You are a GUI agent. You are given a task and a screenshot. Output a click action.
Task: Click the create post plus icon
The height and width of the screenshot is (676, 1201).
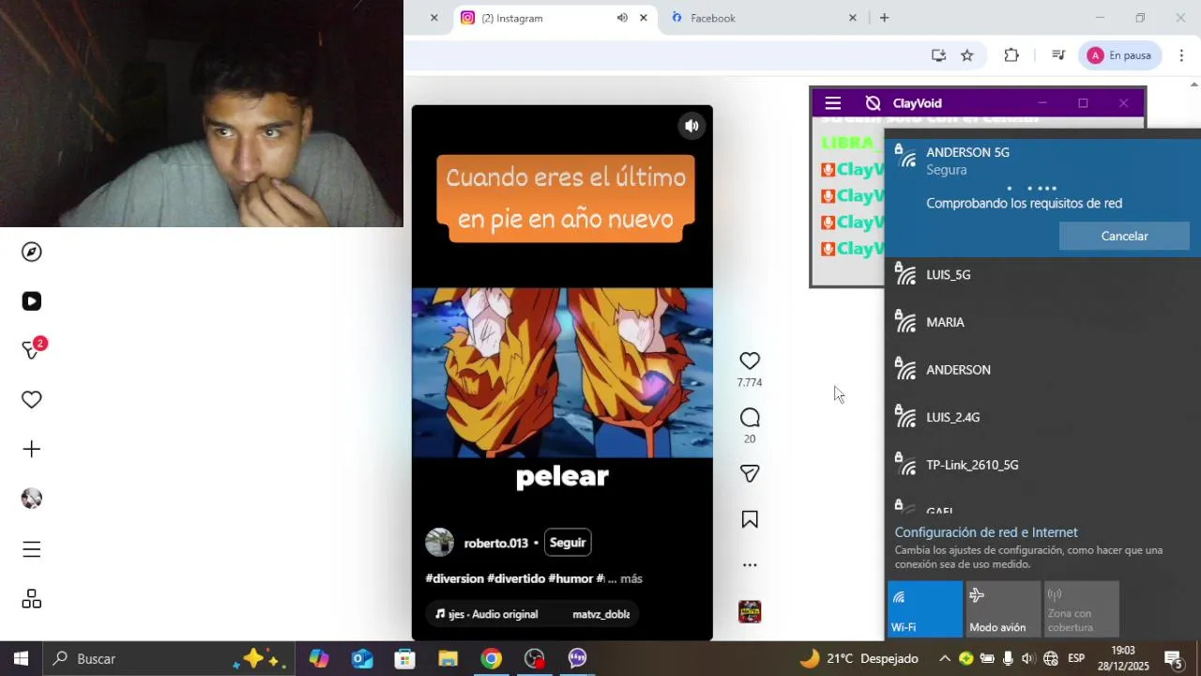pyautogui.click(x=32, y=449)
